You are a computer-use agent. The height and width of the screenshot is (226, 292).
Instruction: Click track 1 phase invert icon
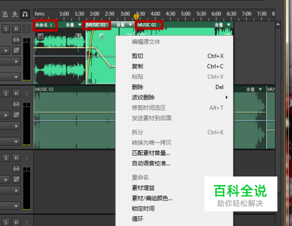16,51
